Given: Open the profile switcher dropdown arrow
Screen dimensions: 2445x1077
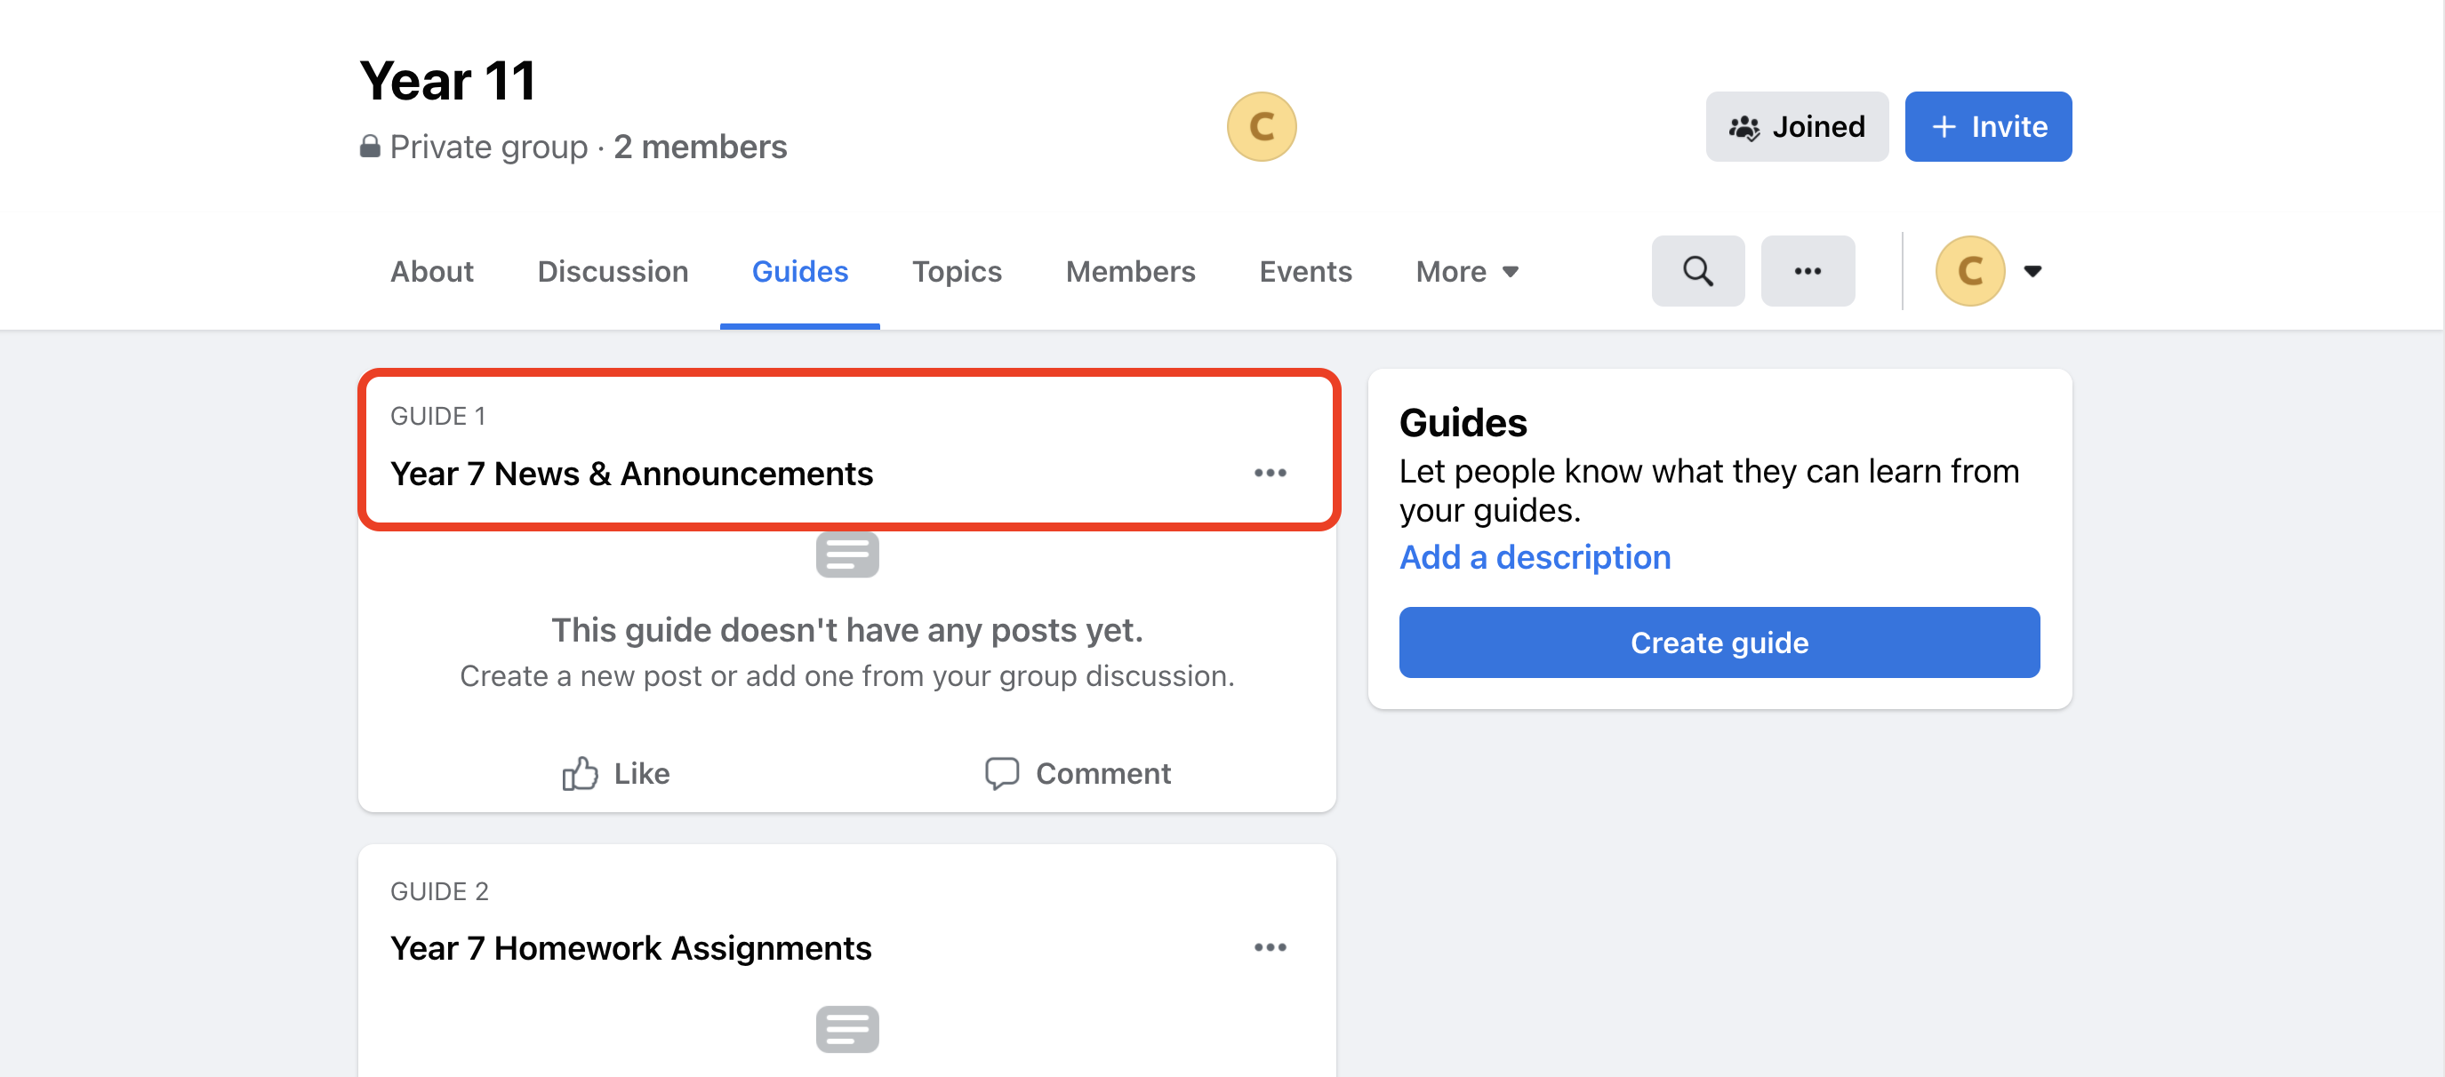Looking at the screenshot, I should point(2032,271).
